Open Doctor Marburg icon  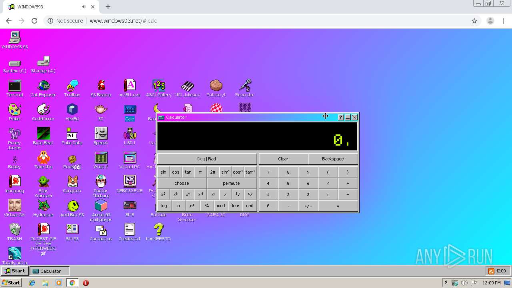(101, 186)
